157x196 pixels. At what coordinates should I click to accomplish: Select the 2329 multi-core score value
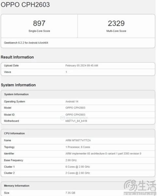[x=116, y=24]
